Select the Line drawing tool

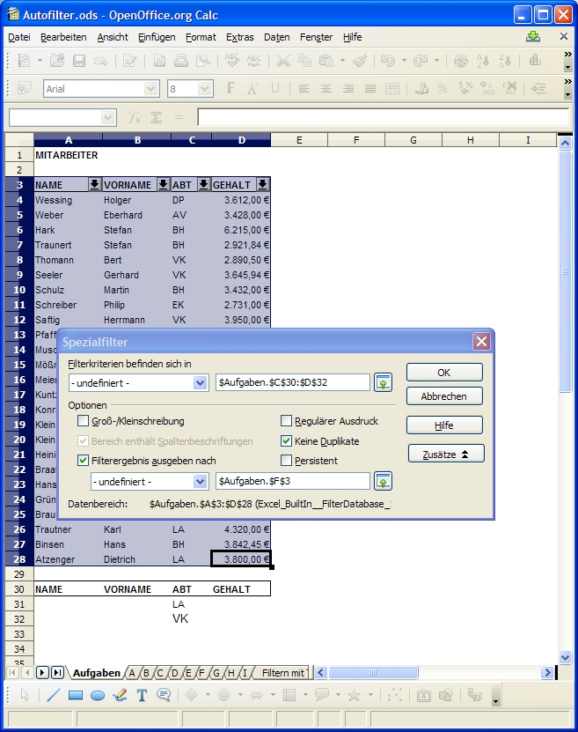coord(53,695)
